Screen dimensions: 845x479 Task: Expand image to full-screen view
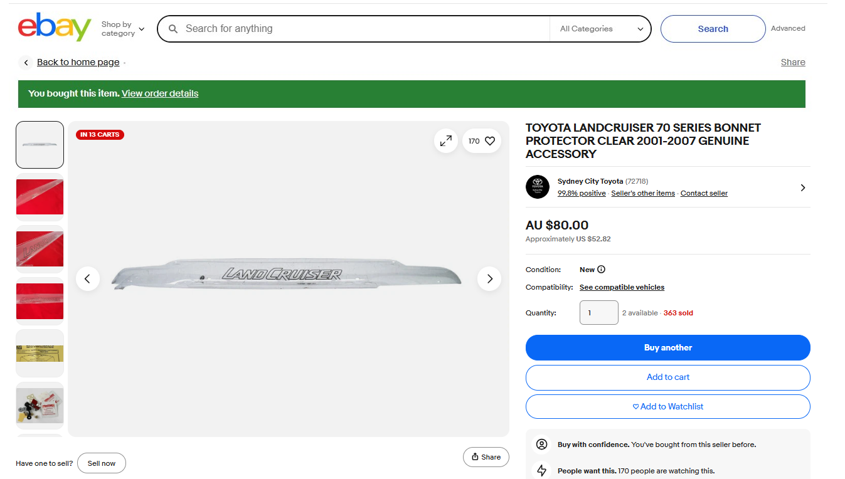click(446, 141)
